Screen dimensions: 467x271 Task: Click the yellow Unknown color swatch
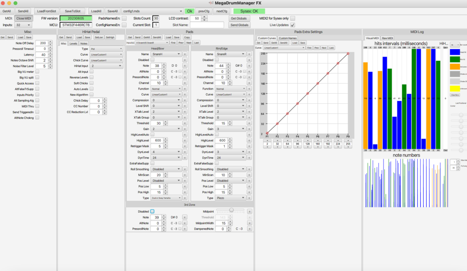[455, 89]
